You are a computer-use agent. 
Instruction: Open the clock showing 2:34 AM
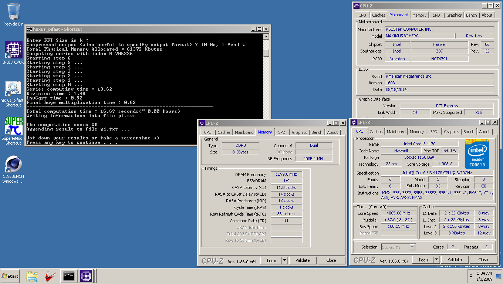(x=484, y=276)
